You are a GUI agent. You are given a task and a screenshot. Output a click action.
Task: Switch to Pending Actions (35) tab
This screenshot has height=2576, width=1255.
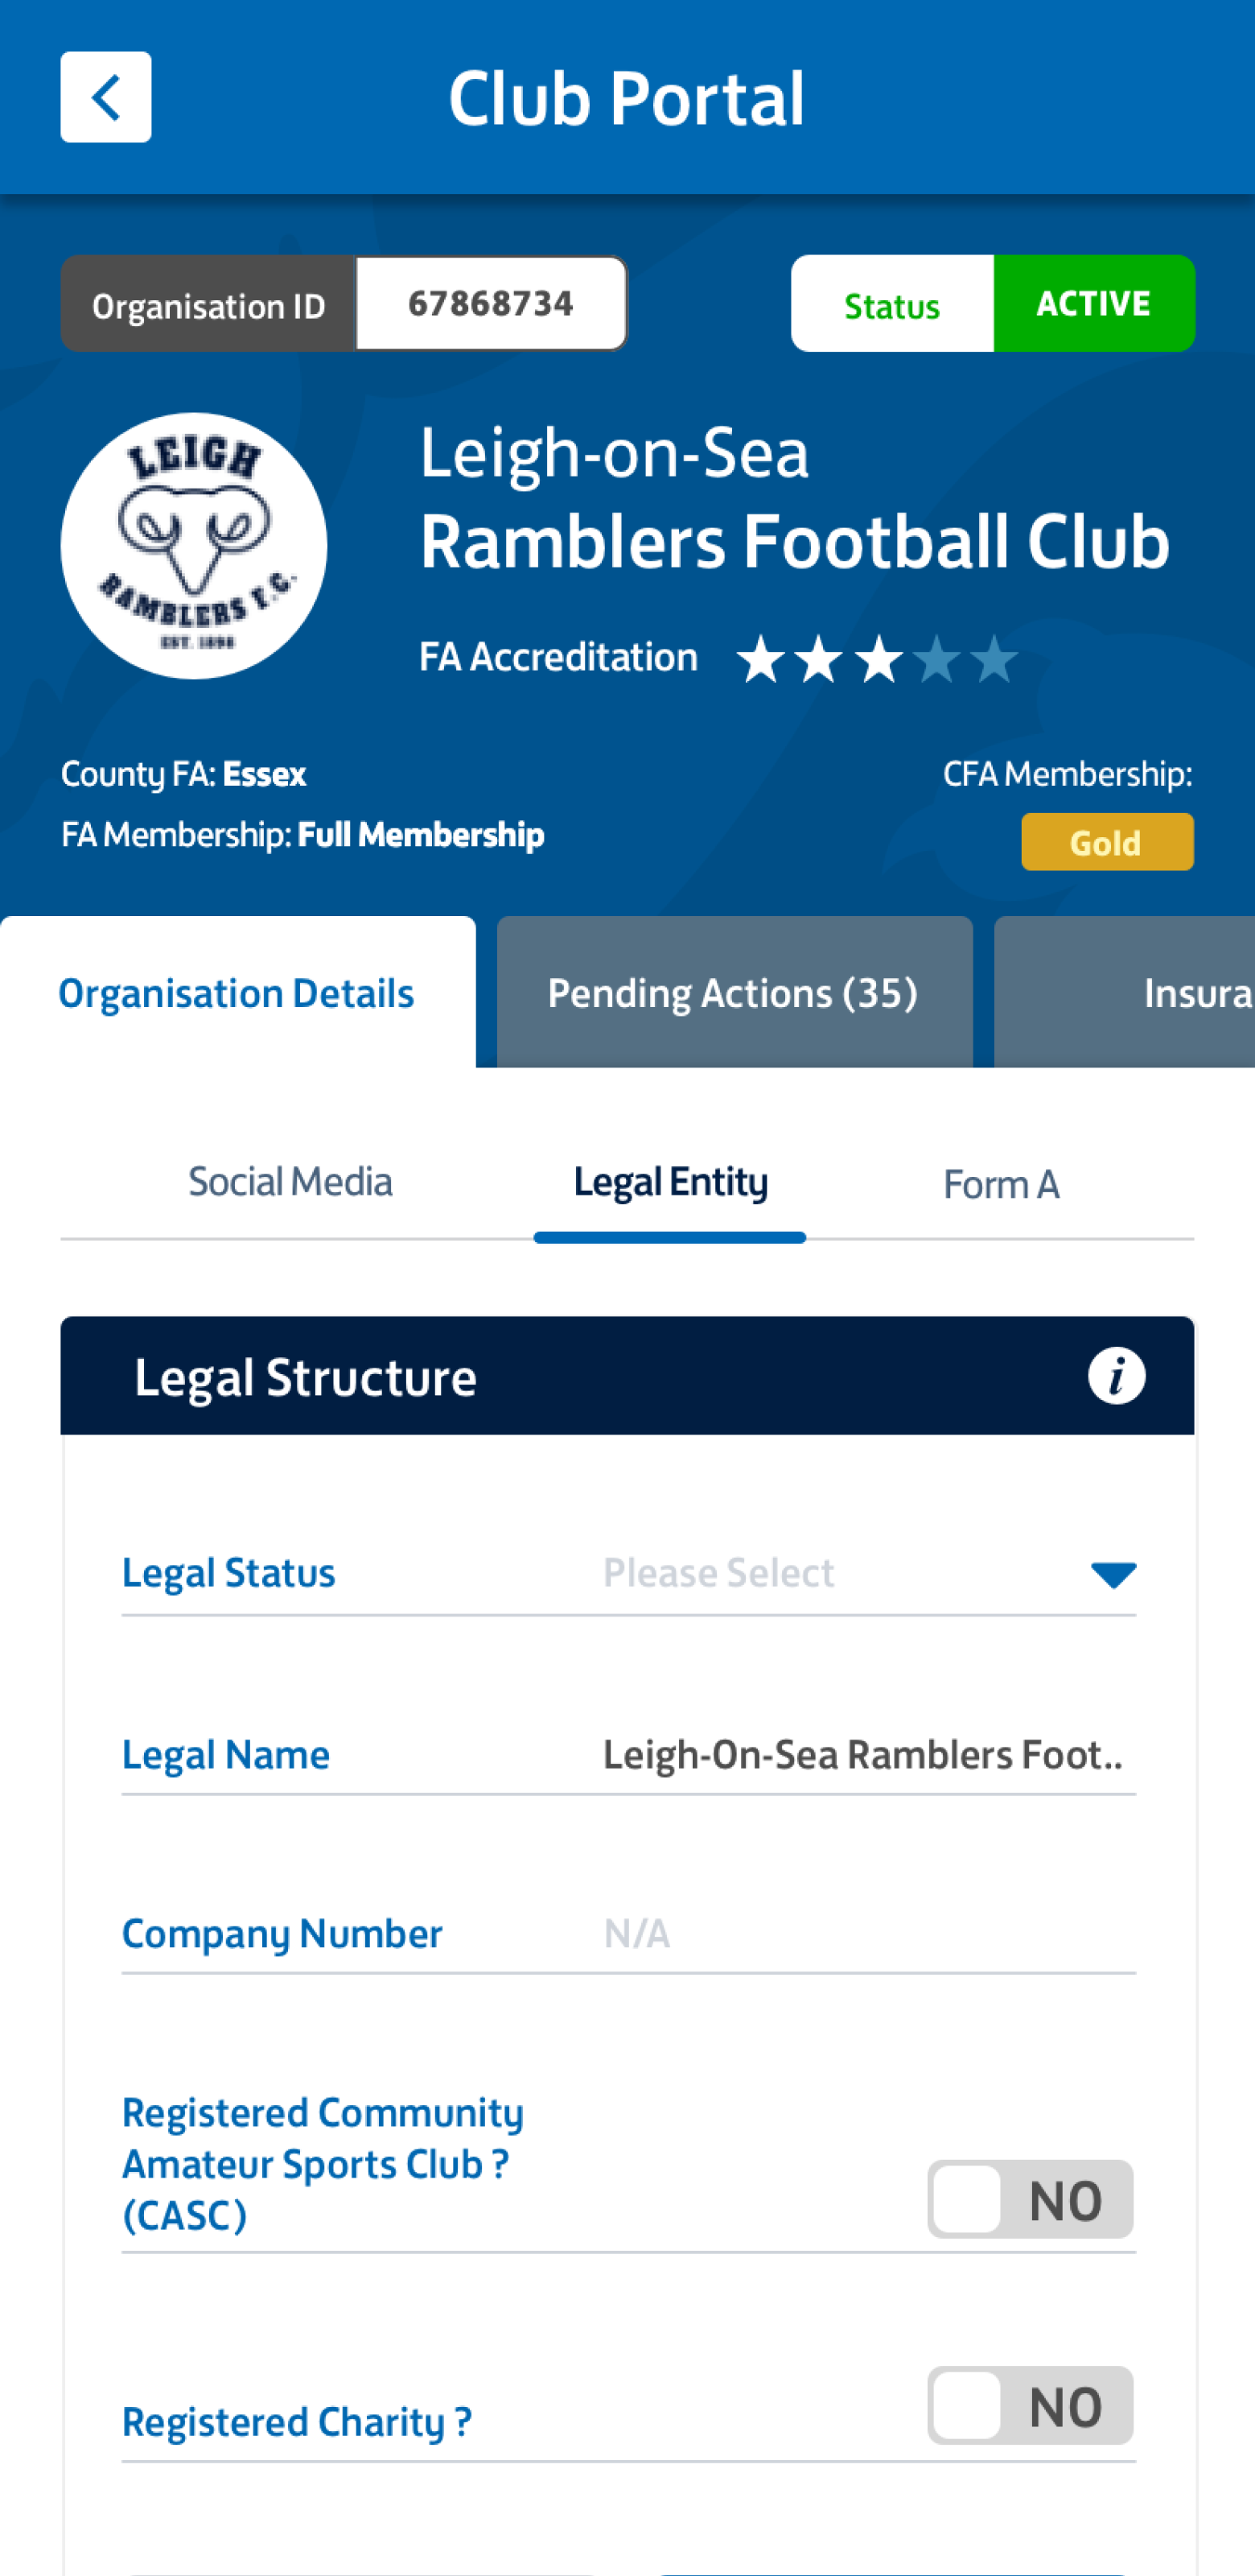734,993
